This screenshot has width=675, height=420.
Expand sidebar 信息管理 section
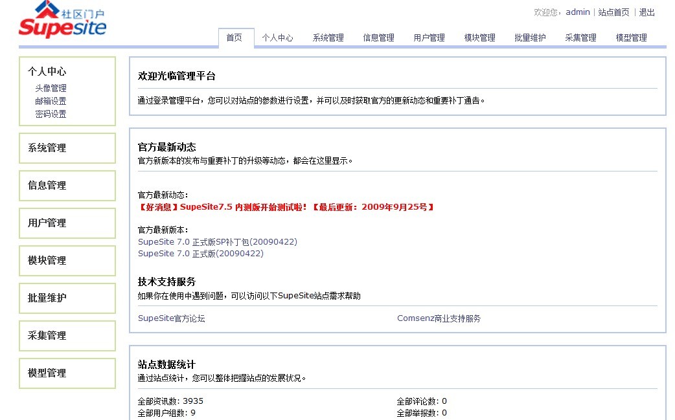(x=67, y=186)
